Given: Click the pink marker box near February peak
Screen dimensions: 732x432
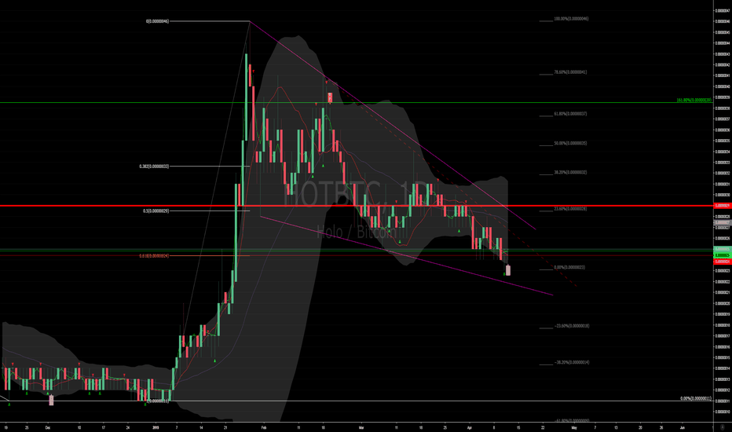Looking at the screenshot, I should (x=330, y=97).
